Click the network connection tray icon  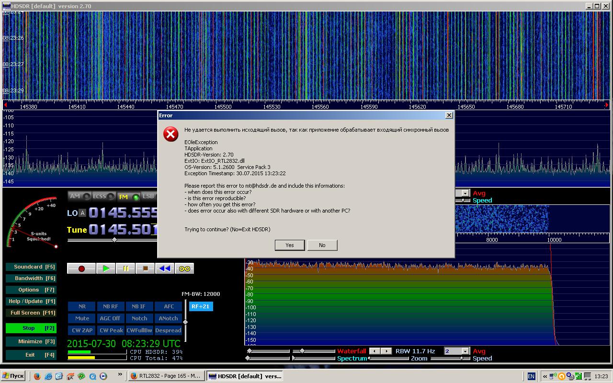point(553,376)
